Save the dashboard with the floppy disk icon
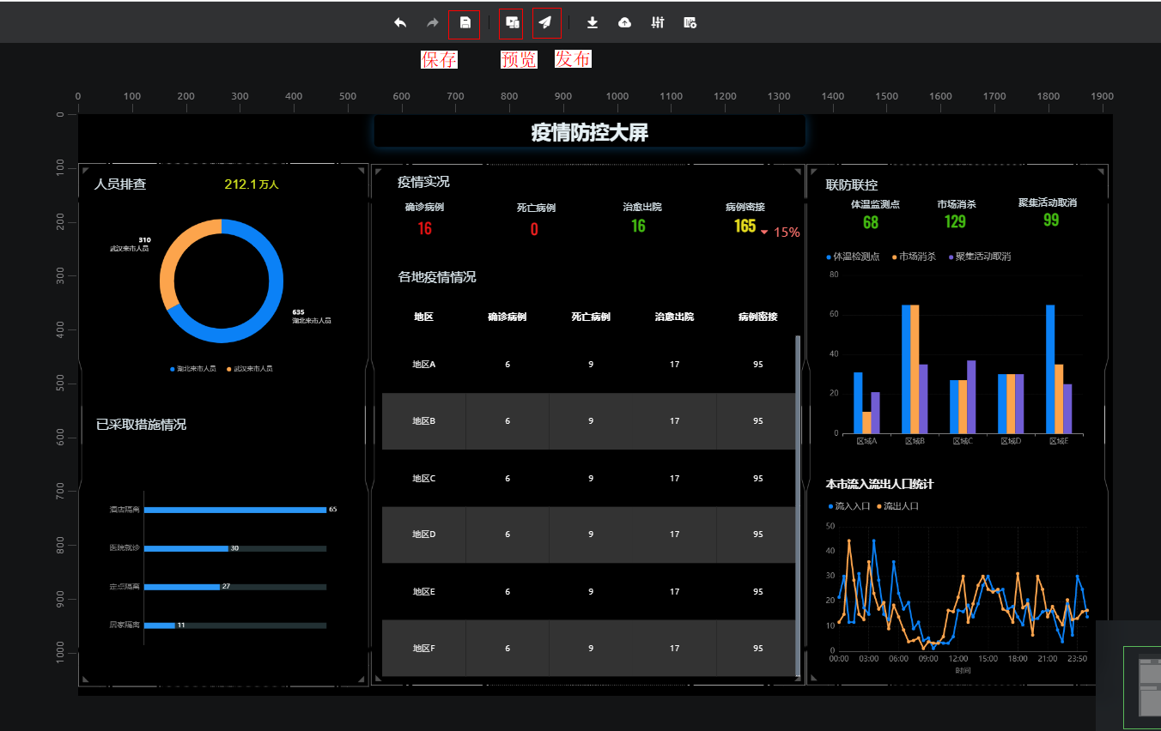 click(x=465, y=23)
